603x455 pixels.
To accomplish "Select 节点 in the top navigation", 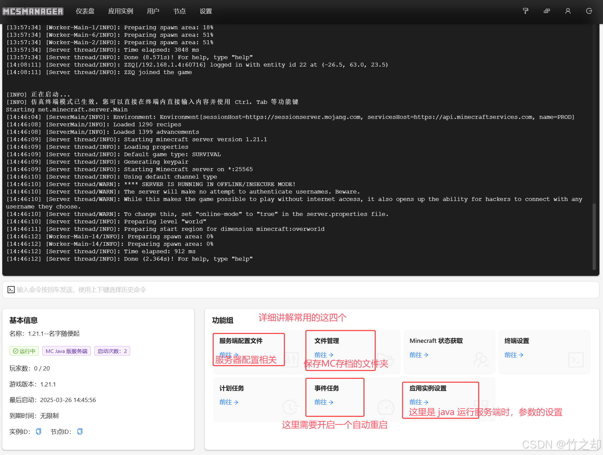I will click(x=179, y=11).
